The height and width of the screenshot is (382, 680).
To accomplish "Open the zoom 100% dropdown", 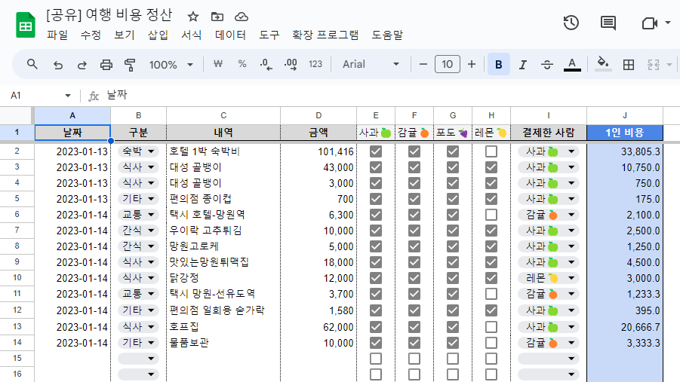I will pyautogui.click(x=171, y=65).
